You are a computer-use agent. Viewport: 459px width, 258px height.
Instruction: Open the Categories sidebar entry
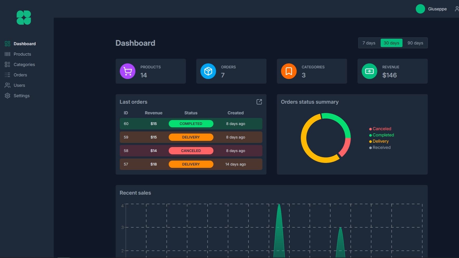(x=24, y=64)
